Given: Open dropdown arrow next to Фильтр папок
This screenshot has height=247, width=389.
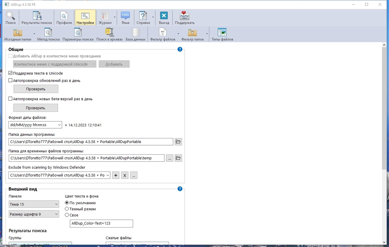Looking at the screenshot, I should tap(207, 33).
